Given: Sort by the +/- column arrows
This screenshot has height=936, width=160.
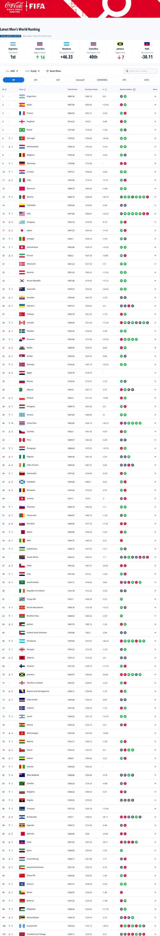Looking at the screenshot, I should (x=106, y=90).
